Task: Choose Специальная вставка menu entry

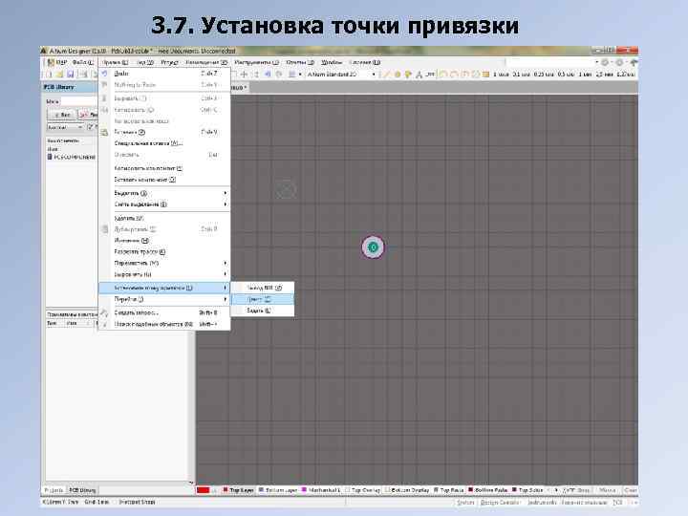Action: pyautogui.click(x=164, y=143)
